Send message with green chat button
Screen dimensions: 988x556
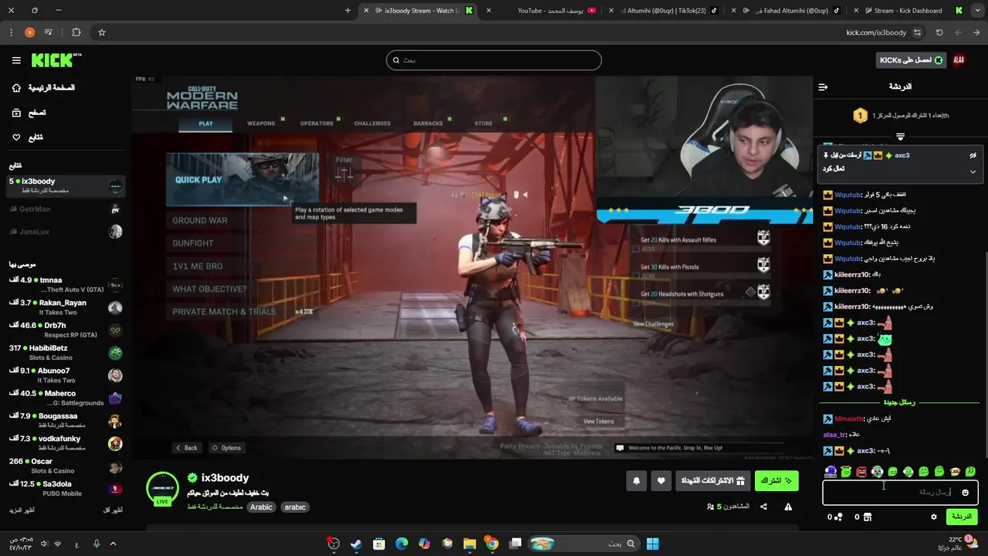point(961,517)
